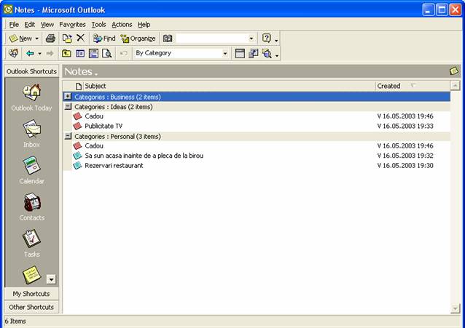Click the Field Chooser icon
This screenshot has height=328, width=465.
pyautogui.click(x=253, y=54)
